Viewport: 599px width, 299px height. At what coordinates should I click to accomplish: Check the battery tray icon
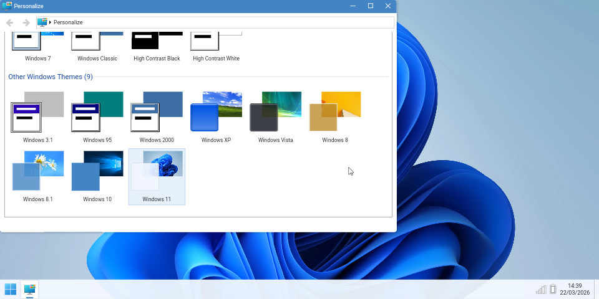point(553,289)
